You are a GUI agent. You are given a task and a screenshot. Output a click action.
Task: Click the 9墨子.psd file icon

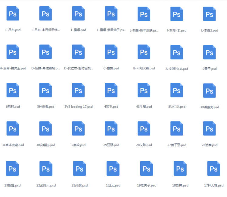(x=209, y=52)
